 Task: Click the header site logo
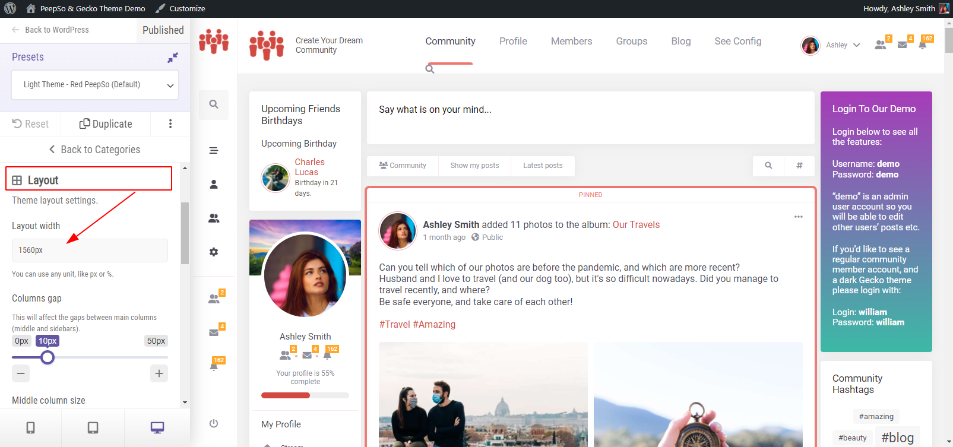tap(267, 45)
